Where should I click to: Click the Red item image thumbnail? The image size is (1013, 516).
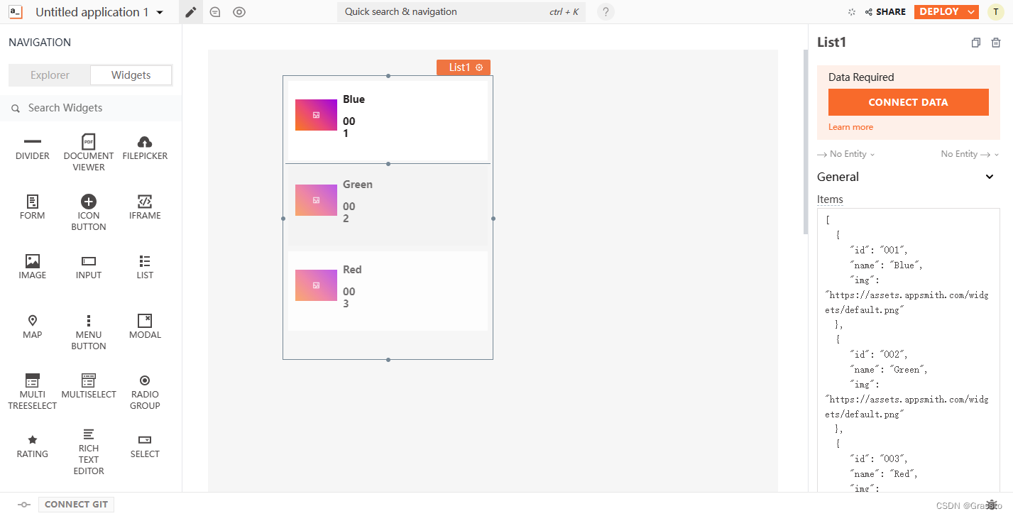tap(316, 285)
